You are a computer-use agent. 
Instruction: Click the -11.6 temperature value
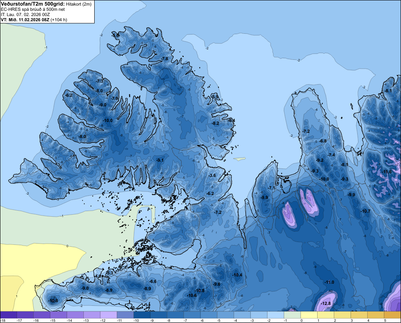click(387, 172)
